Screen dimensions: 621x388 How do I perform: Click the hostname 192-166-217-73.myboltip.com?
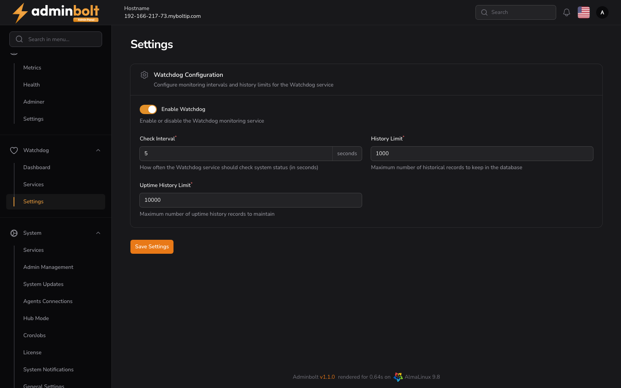(162, 16)
